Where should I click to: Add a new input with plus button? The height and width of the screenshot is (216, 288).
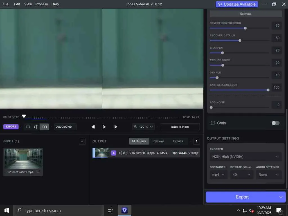point(82,141)
